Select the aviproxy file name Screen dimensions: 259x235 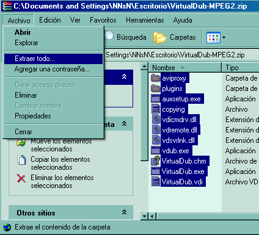pos(175,78)
